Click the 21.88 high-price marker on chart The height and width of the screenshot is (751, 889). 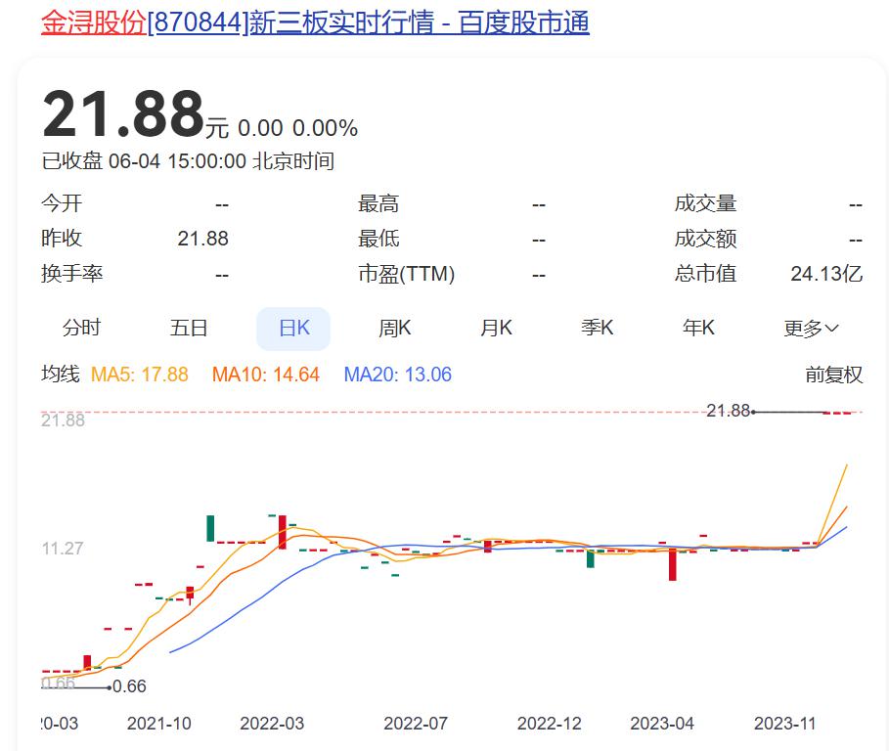728,411
